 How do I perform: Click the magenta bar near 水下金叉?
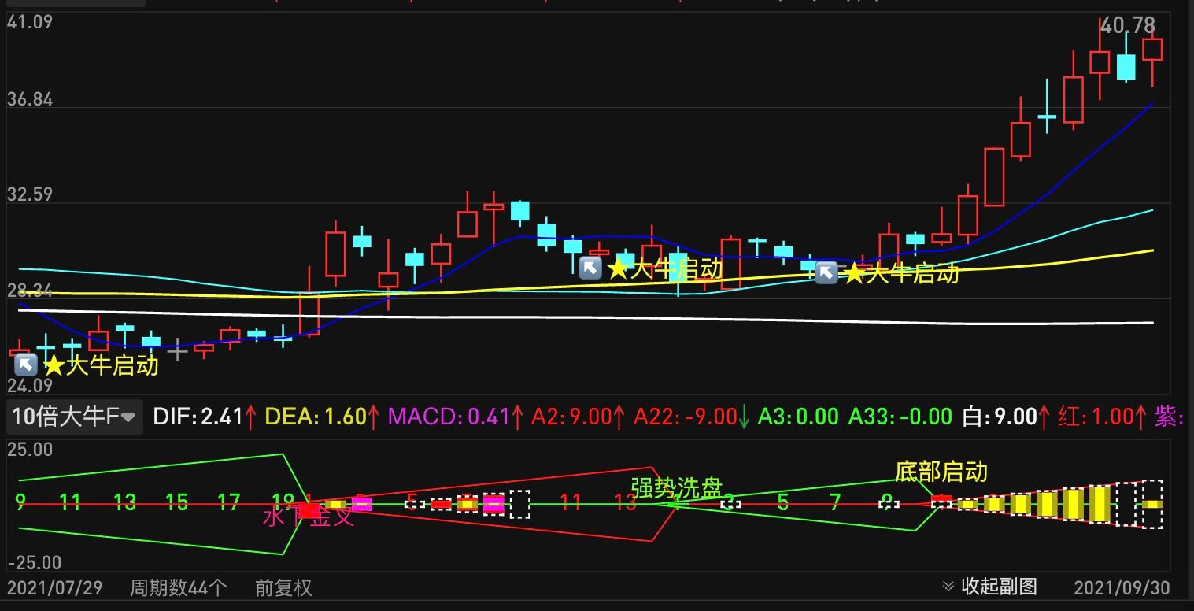[x=361, y=504]
